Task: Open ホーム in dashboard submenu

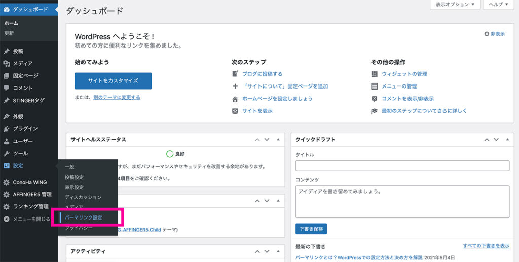Action: (x=11, y=23)
